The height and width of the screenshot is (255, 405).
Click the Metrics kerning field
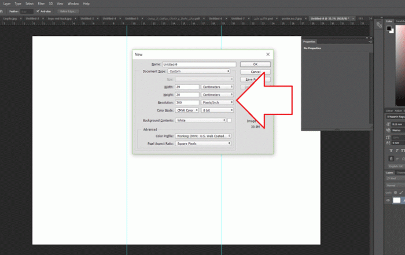(398, 130)
